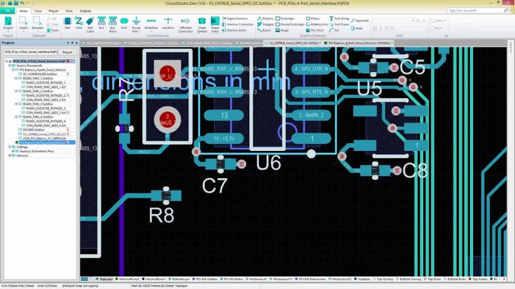Insert an Image

(x=282, y=30)
